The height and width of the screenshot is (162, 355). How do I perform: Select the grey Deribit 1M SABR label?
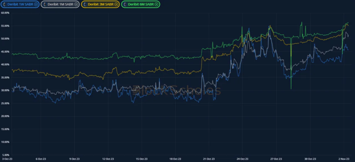pyautogui.click(x=60, y=4)
